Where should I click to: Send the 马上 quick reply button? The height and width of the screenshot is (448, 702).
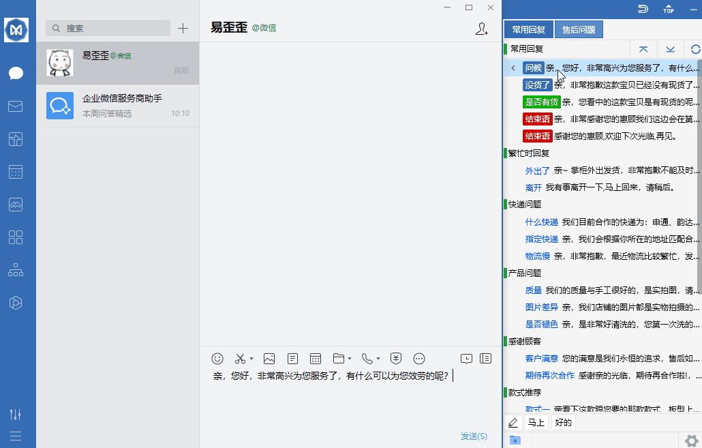point(538,422)
